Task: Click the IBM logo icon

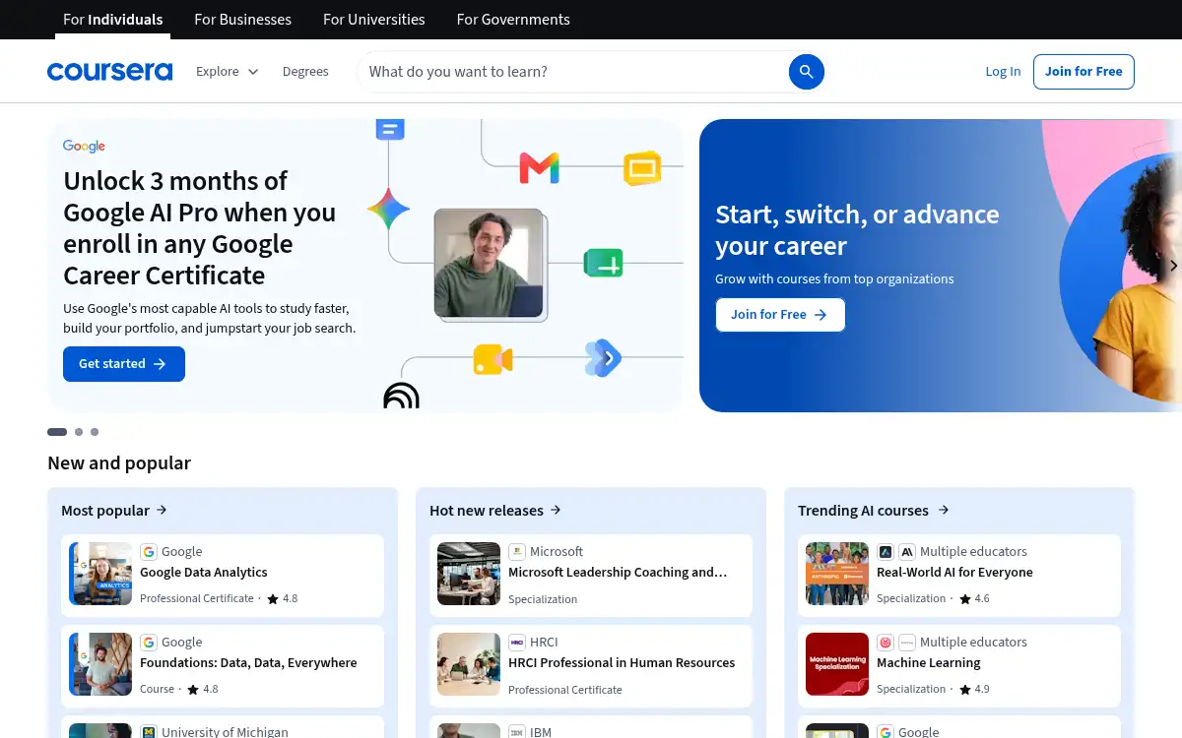Action: point(517,732)
